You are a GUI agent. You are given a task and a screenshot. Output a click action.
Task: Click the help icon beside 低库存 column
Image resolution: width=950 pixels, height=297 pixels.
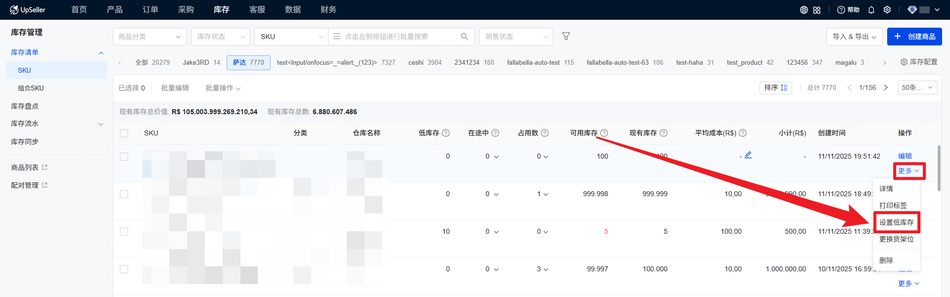(446, 133)
